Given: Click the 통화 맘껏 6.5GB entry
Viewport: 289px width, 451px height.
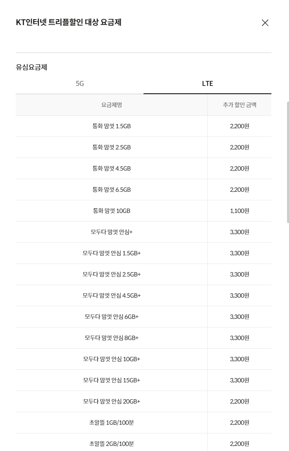Looking at the screenshot, I should click(x=144, y=190).
